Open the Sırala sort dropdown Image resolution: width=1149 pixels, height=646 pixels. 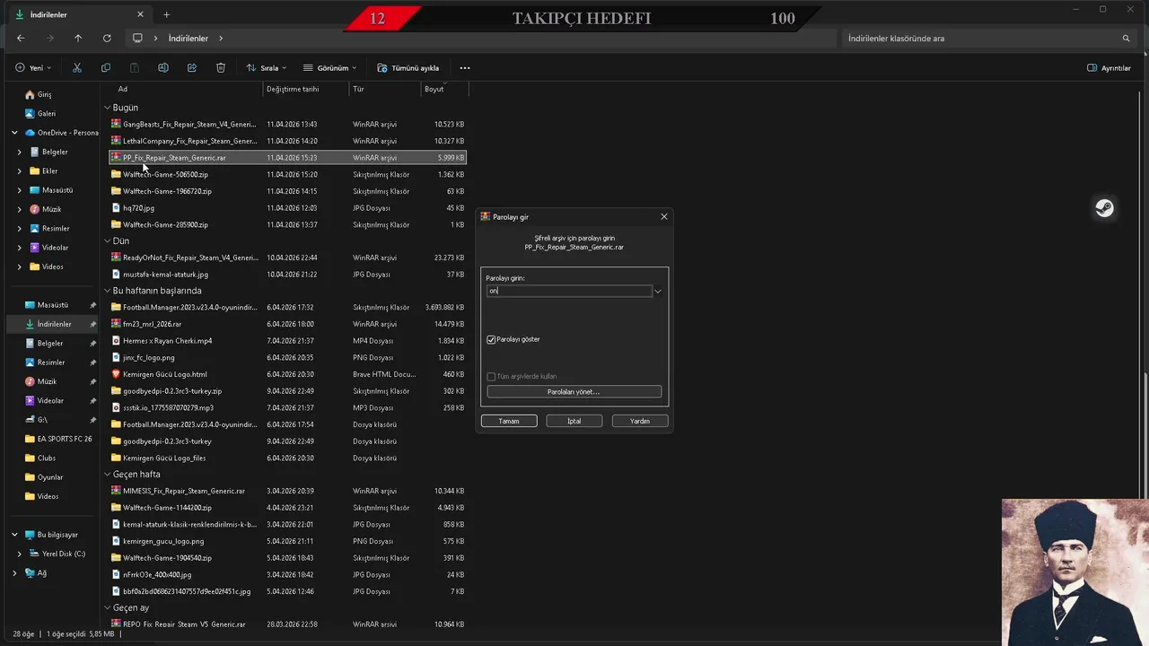(x=267, y=67)
